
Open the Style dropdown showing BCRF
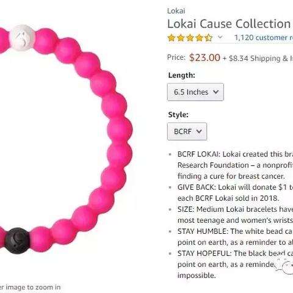click(x=187, y=131)
